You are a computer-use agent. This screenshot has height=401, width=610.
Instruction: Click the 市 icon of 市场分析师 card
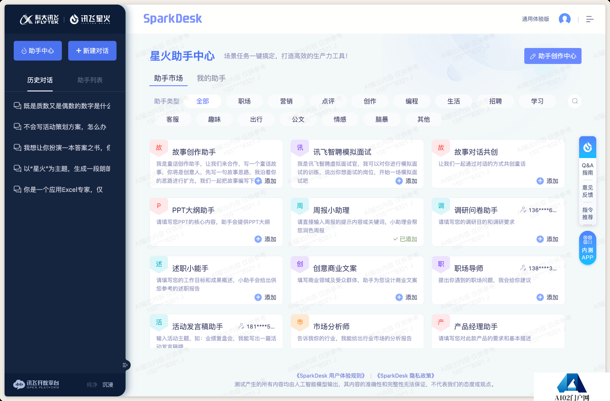(300, 323)
